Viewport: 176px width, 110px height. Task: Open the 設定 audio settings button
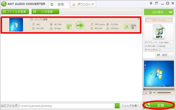point(165,55)
